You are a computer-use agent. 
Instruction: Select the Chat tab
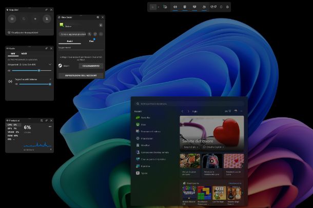pos(91,41)
